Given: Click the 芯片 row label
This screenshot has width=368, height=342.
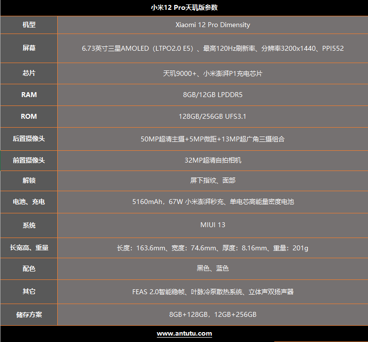Looking at the screenshot, I should coord(29,73).
